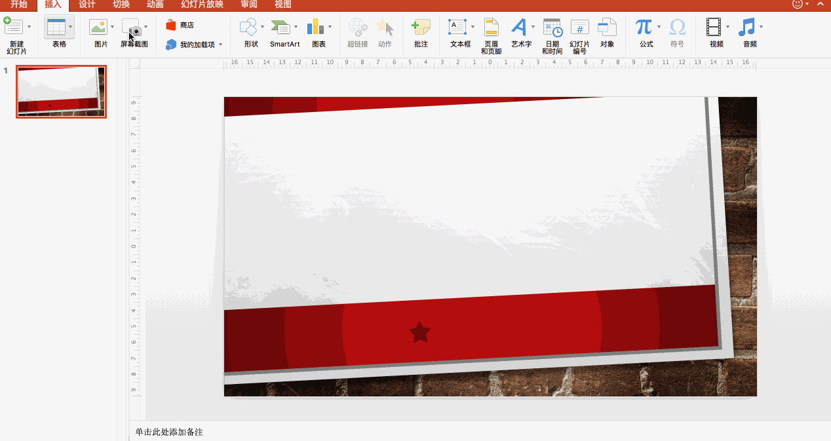This screenshot has width=831, height=441.
Task: Select the Insert (插入) tab
Action: click(53, 5)
